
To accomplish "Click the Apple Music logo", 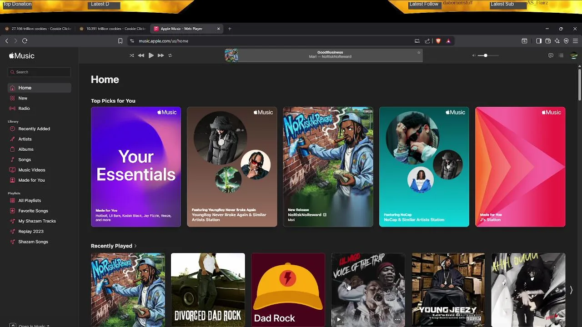I will tap(22, 56).
